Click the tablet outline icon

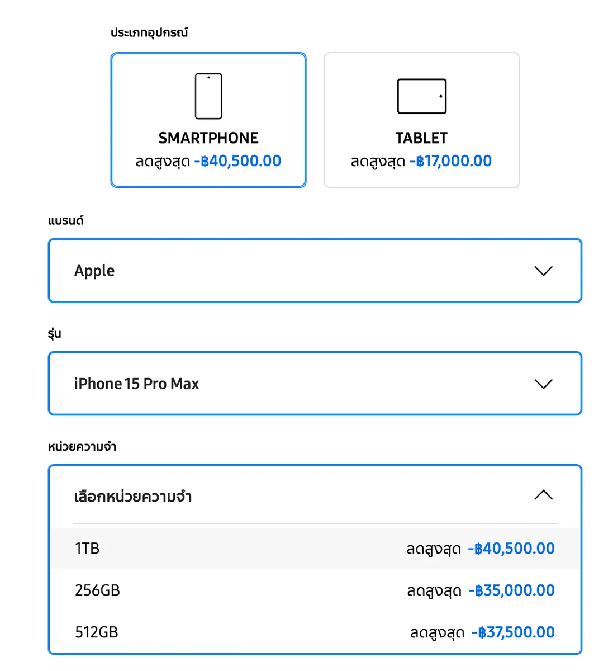click(x=422, y=96)
